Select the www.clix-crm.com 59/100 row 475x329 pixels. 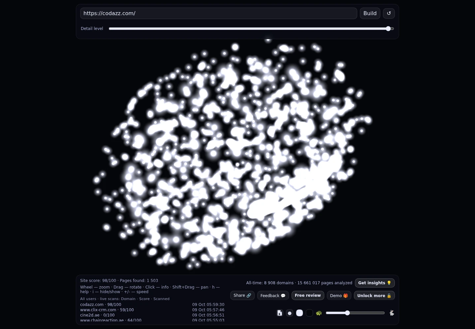[x=152, y=310]
